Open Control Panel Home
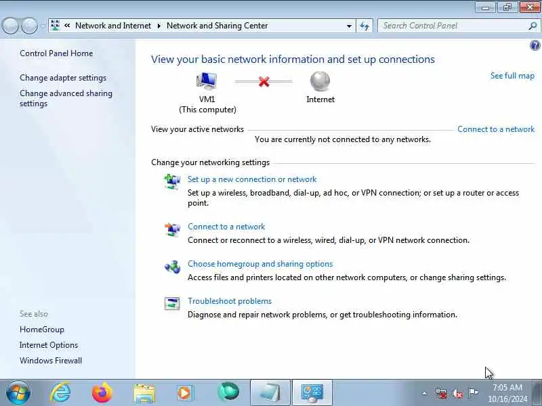 click(x=56, y=53)
